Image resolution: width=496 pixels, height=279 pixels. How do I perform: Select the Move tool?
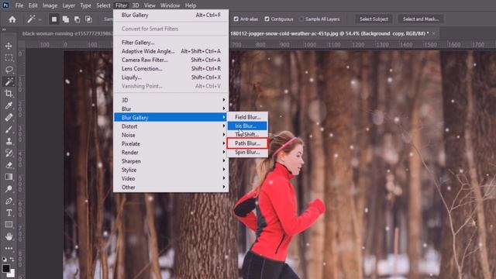(x=9, y=46)
